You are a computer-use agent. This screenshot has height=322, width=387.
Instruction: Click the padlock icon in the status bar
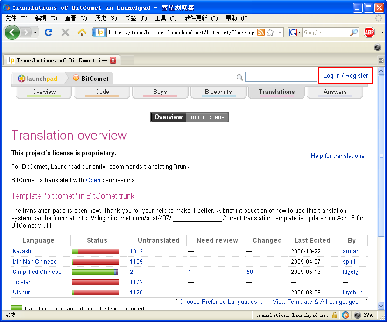tap(335, 315)
